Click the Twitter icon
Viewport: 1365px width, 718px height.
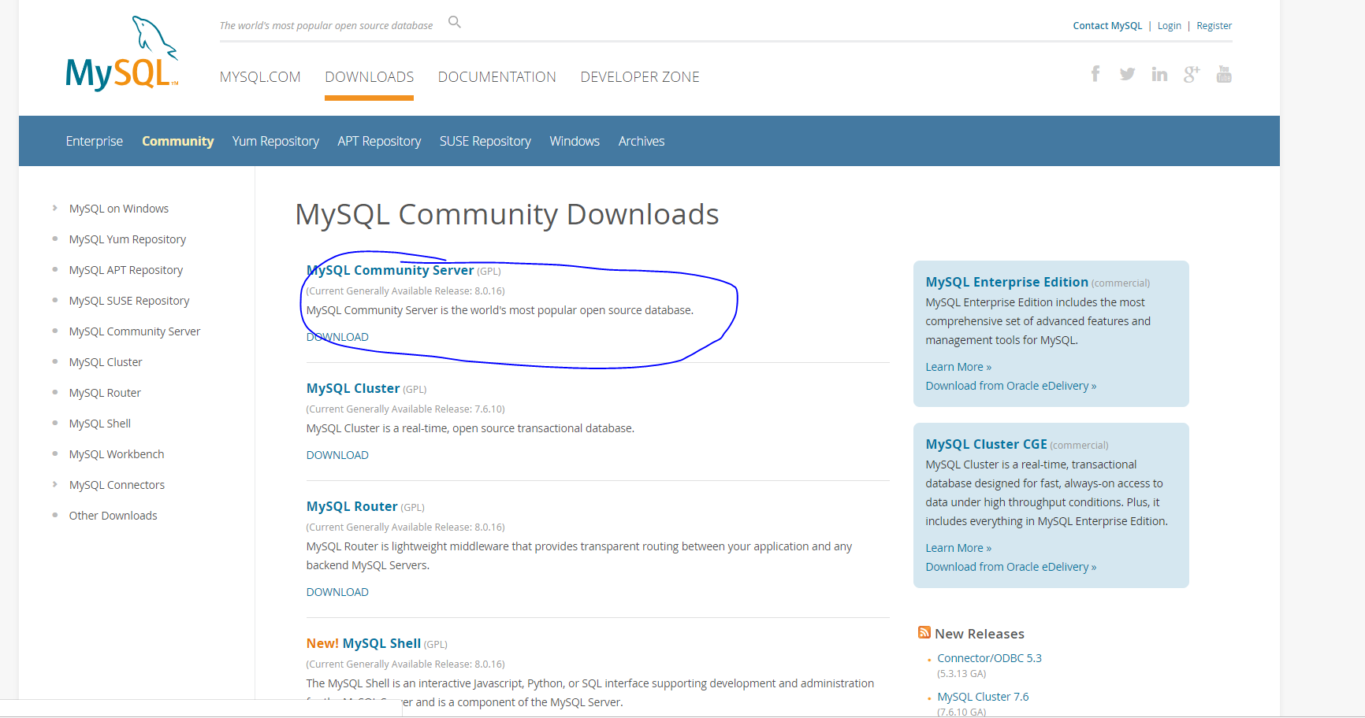(x=1127, y=73)
